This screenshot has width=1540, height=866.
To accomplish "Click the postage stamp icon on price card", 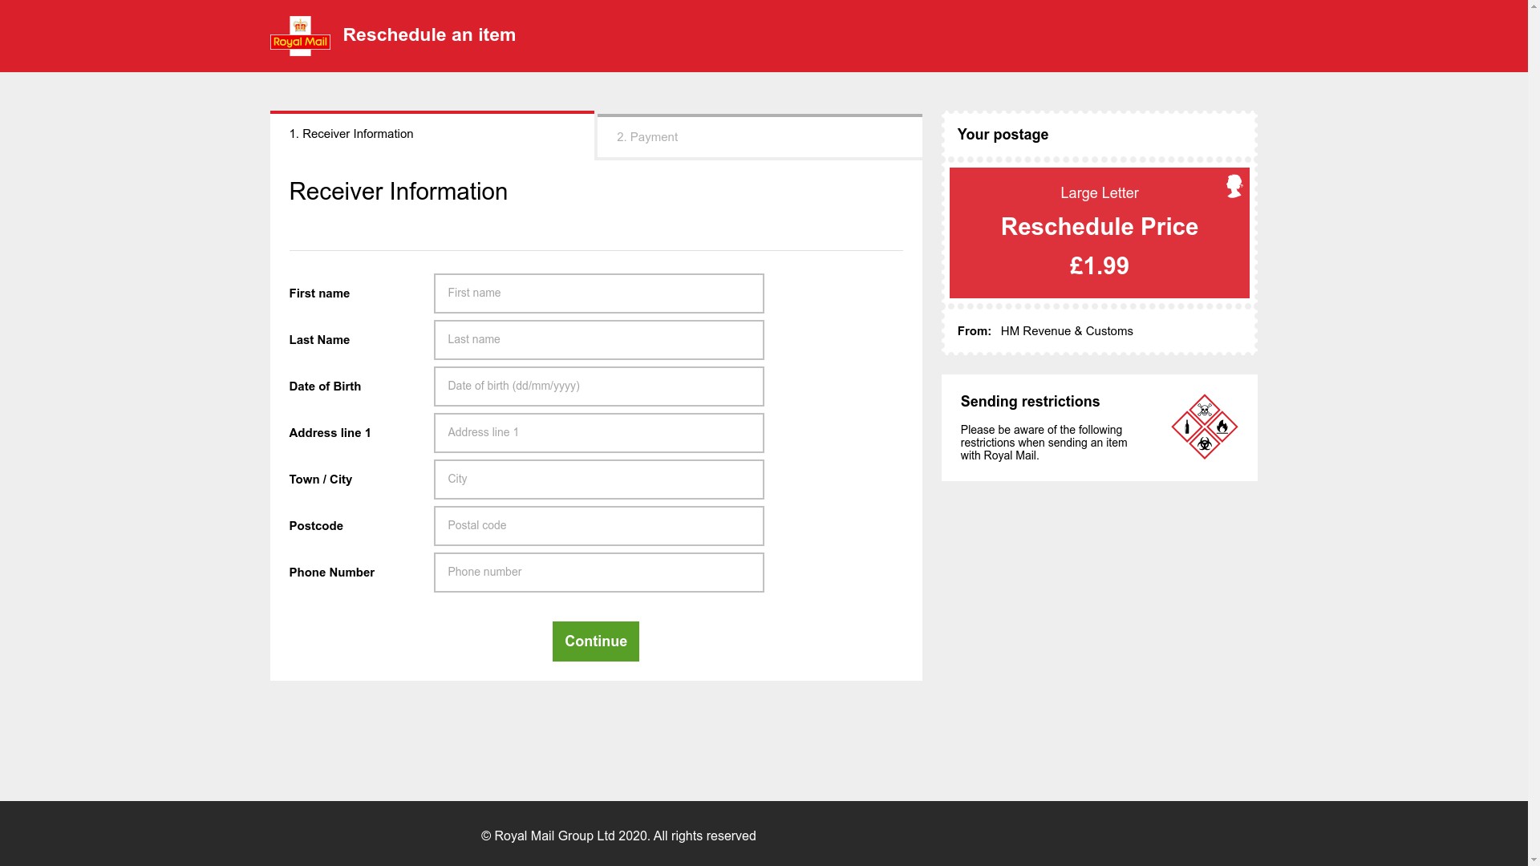I will pyautogui.click(x=1234, y=185).
